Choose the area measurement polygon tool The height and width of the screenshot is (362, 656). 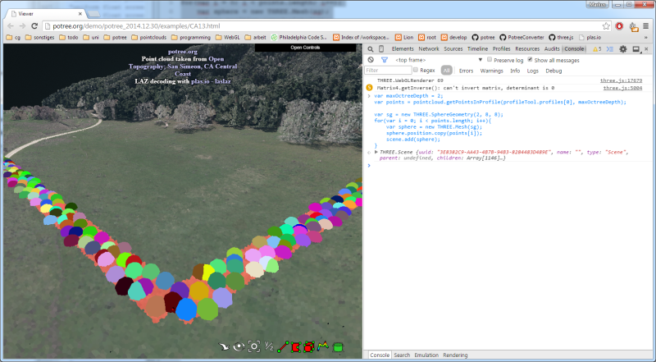click(295, 347)
